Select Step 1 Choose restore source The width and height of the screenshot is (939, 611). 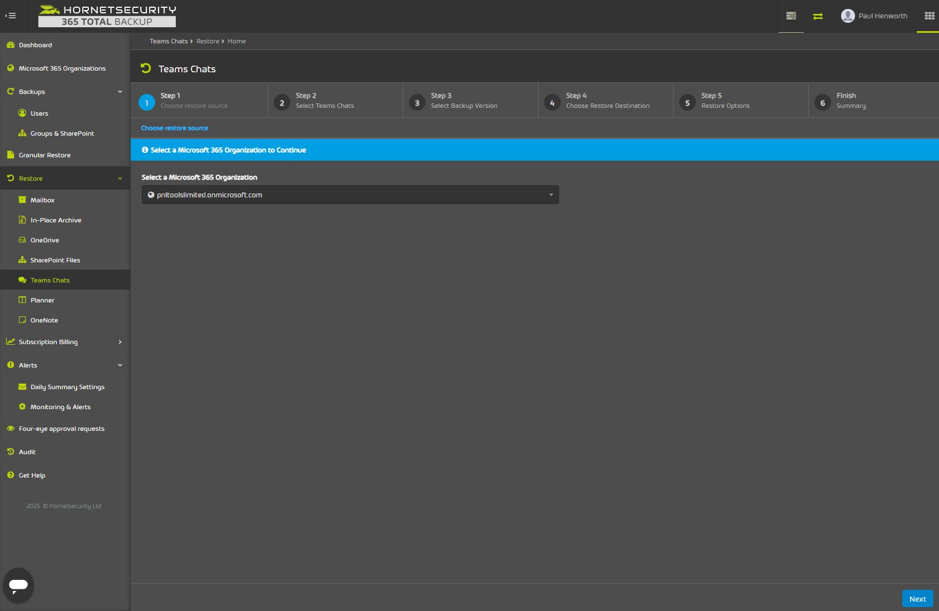pyautogui.click(x=199, y=101)
